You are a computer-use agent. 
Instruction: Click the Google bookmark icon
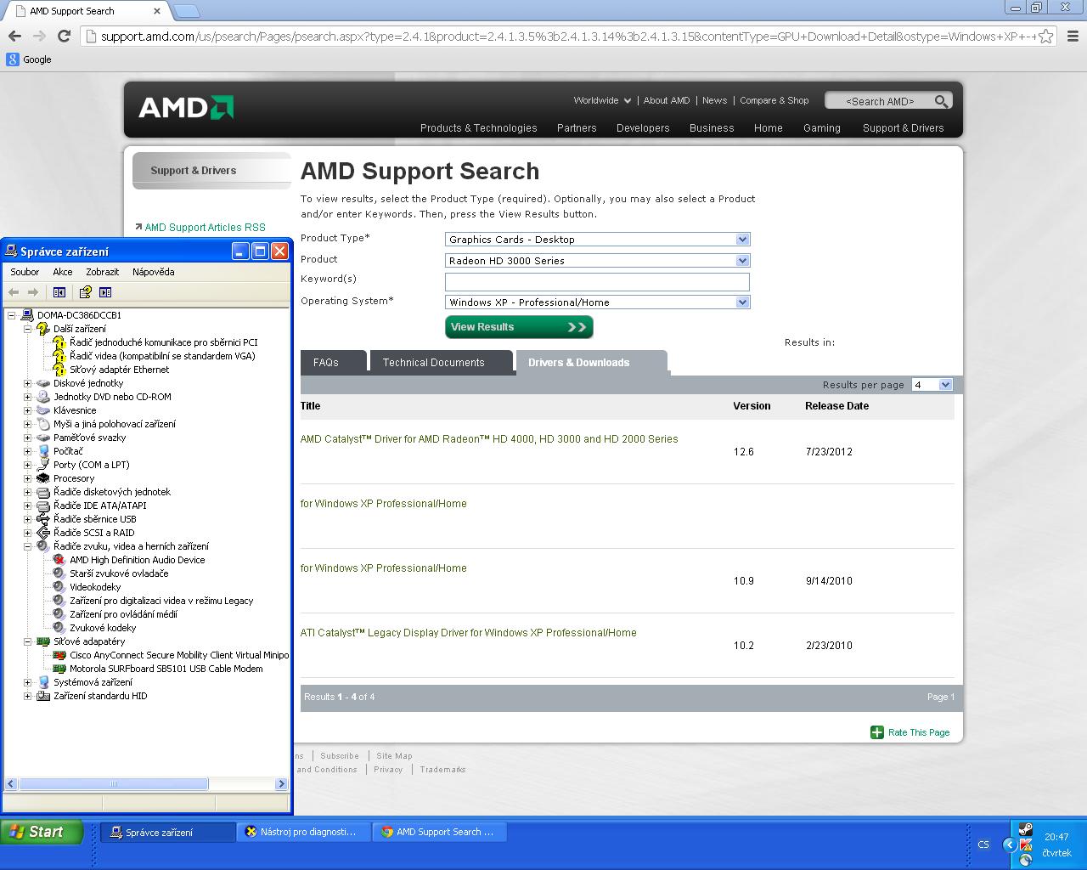(12, 59)
